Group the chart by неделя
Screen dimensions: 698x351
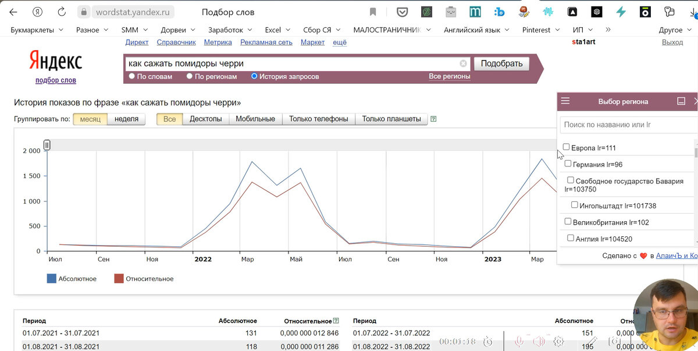126,119
